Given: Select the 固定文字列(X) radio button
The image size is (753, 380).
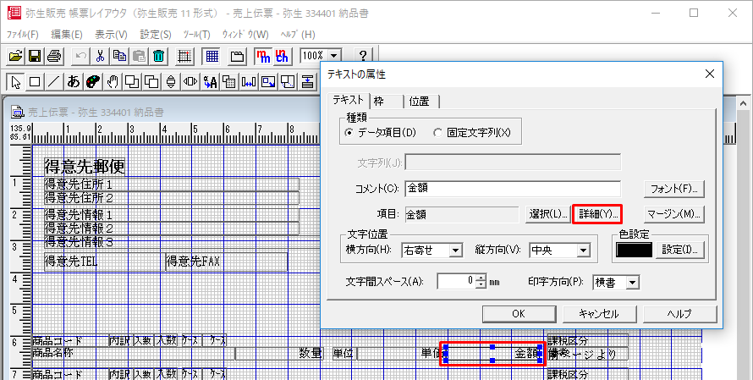Looking at the screenshot, I should click(437, 133).
